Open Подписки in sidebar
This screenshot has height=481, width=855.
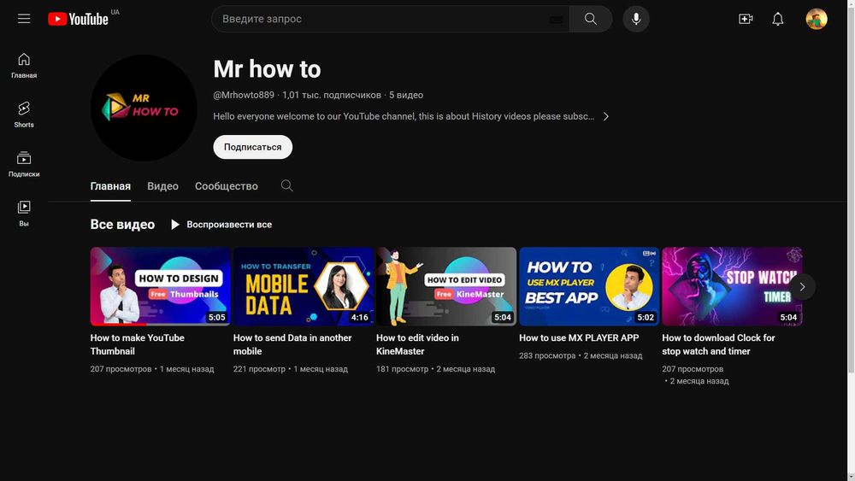click(24, 164)
